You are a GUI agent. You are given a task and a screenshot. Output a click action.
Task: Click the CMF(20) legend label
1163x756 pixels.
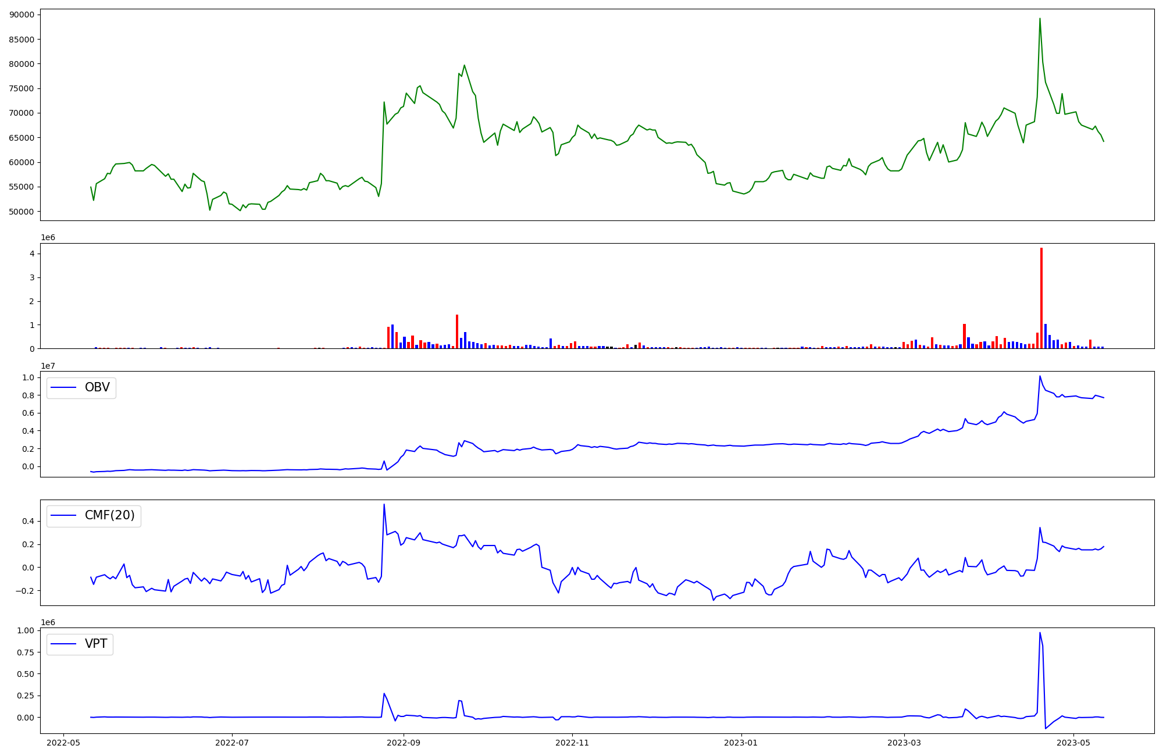click(109, 516)
